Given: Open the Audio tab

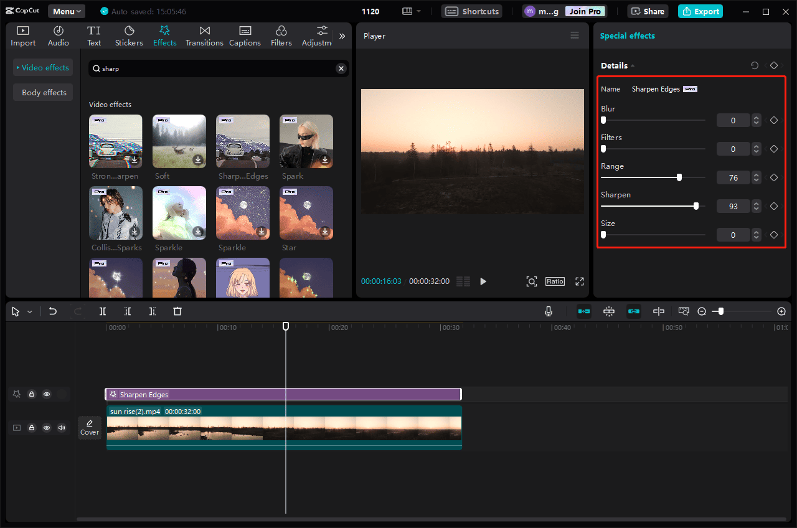Looking at the screenshot, I should pos(58,34).
